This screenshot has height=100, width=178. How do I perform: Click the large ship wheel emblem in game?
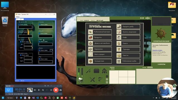click(x=161, y=34)
